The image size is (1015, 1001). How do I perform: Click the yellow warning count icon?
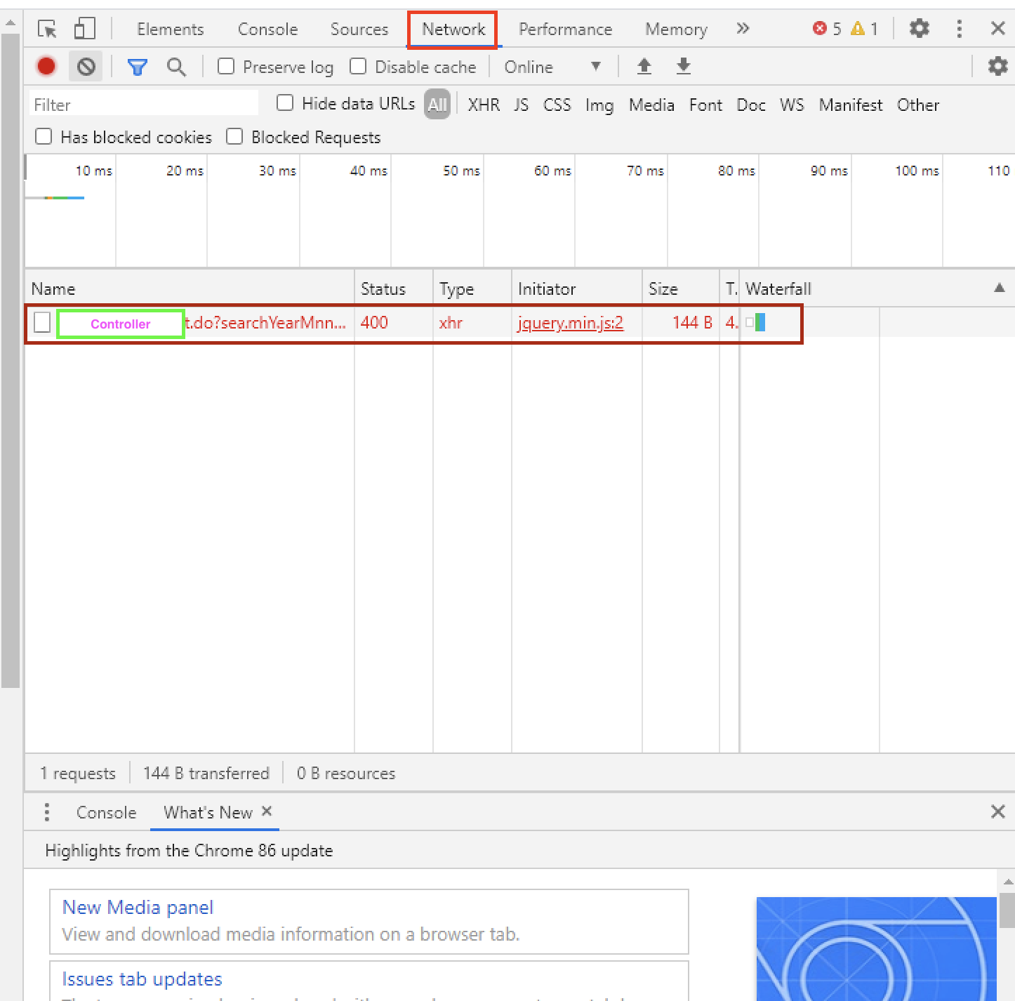click(857, 29)
